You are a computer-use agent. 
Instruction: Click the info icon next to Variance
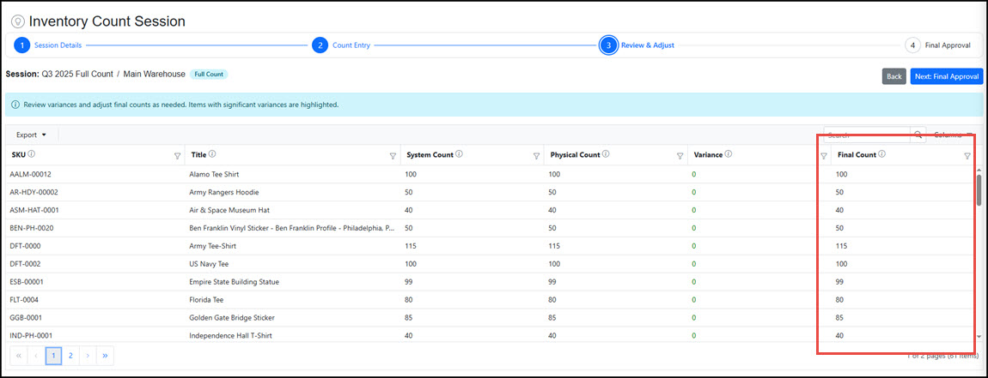point(728,154)
